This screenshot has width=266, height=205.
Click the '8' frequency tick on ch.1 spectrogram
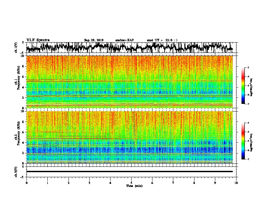[x=23, y=66]
